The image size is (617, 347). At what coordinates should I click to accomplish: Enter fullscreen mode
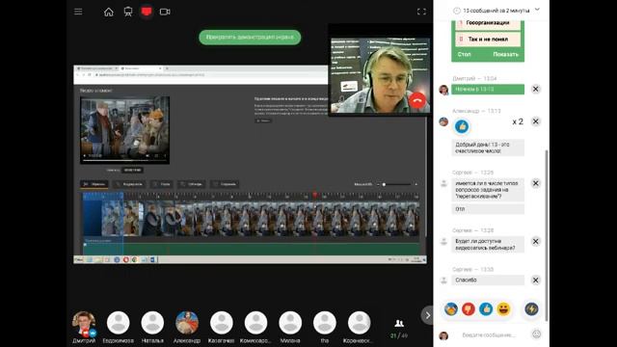[421, 12]
